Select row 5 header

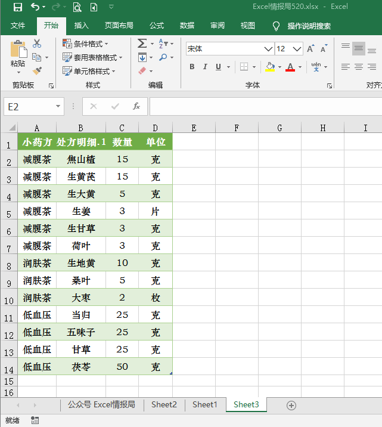(x=9, y=211)
